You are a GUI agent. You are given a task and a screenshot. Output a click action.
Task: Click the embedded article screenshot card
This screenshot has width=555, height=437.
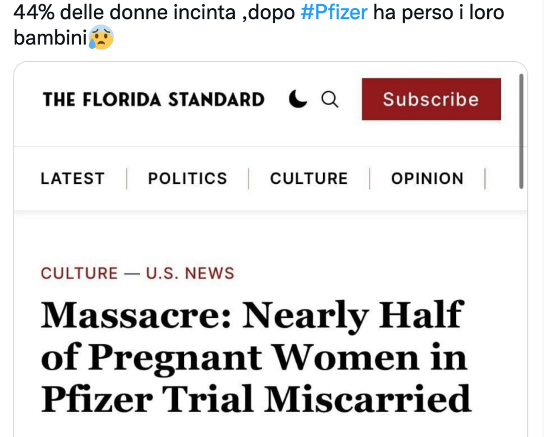[271, 244]
